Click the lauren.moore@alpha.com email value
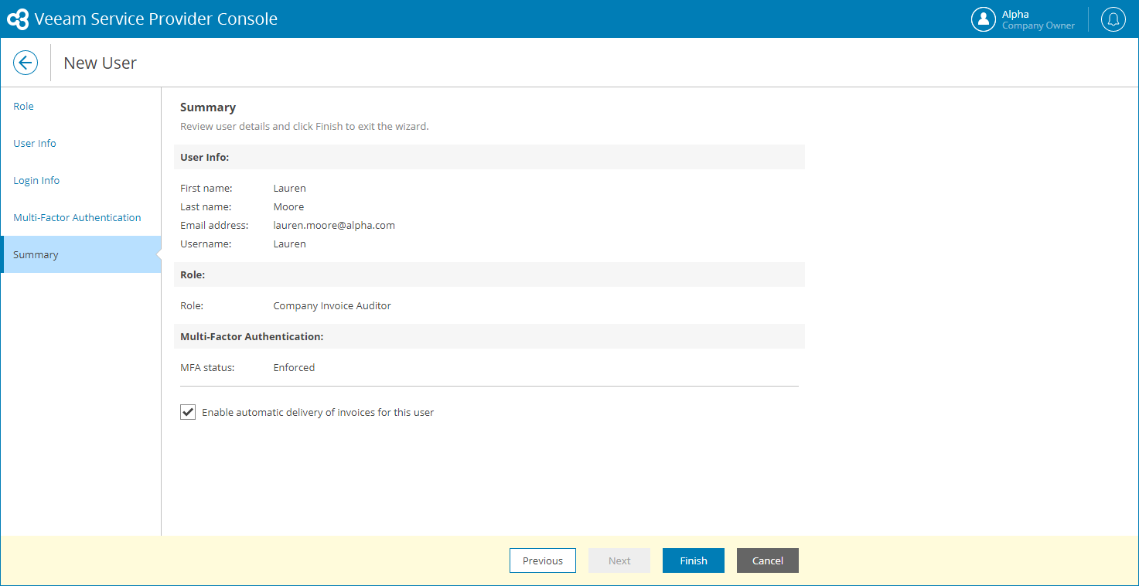Image resolution: width=1139 pixels, height=586 pixels. (334, 225)
